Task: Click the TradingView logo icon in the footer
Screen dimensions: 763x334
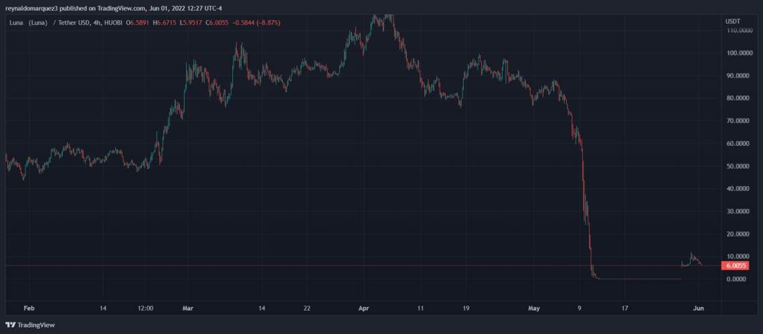Action: pyautogui.click(x=11, y=325)
